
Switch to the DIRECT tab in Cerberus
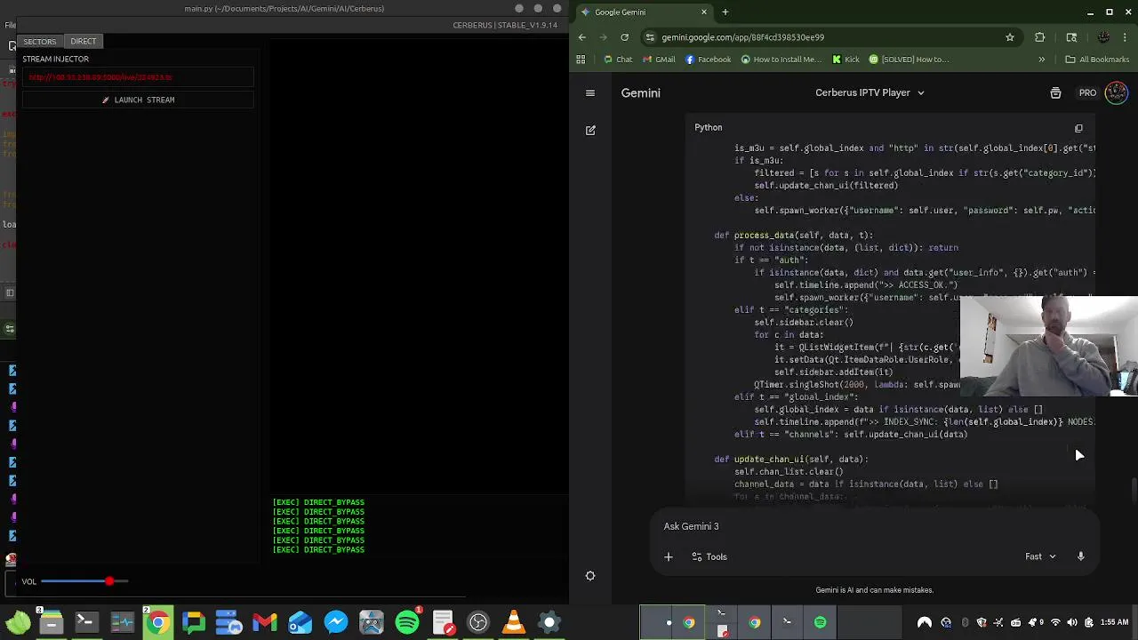[x=84, y=41]
